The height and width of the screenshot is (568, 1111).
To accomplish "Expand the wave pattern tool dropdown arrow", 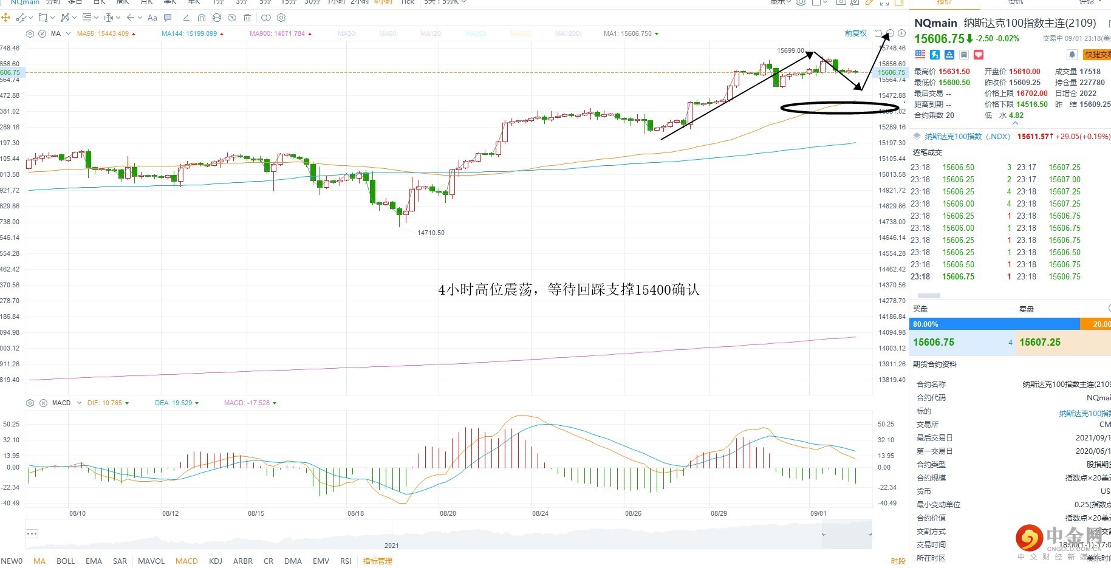I will coord(74,18).
